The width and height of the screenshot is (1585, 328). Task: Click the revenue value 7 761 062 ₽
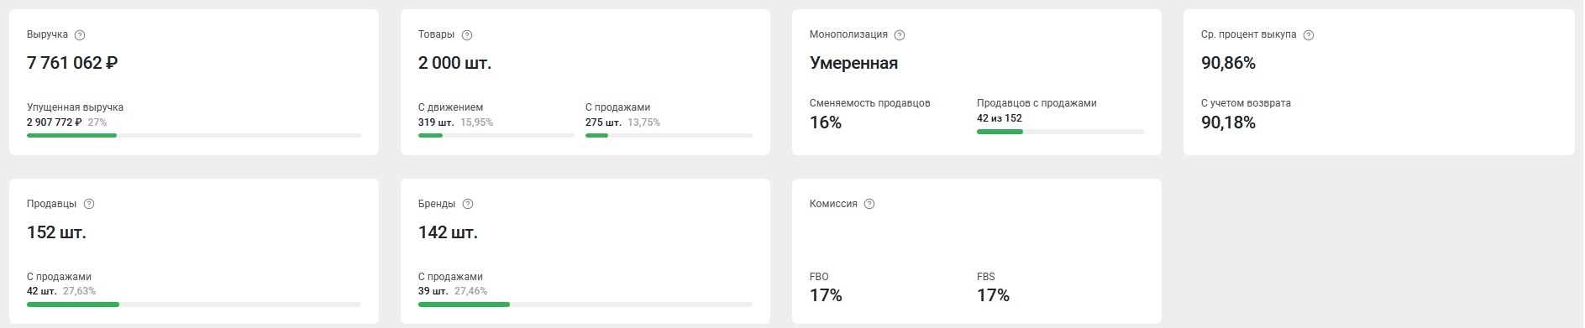pyautogui.click(x=72, y=63)
